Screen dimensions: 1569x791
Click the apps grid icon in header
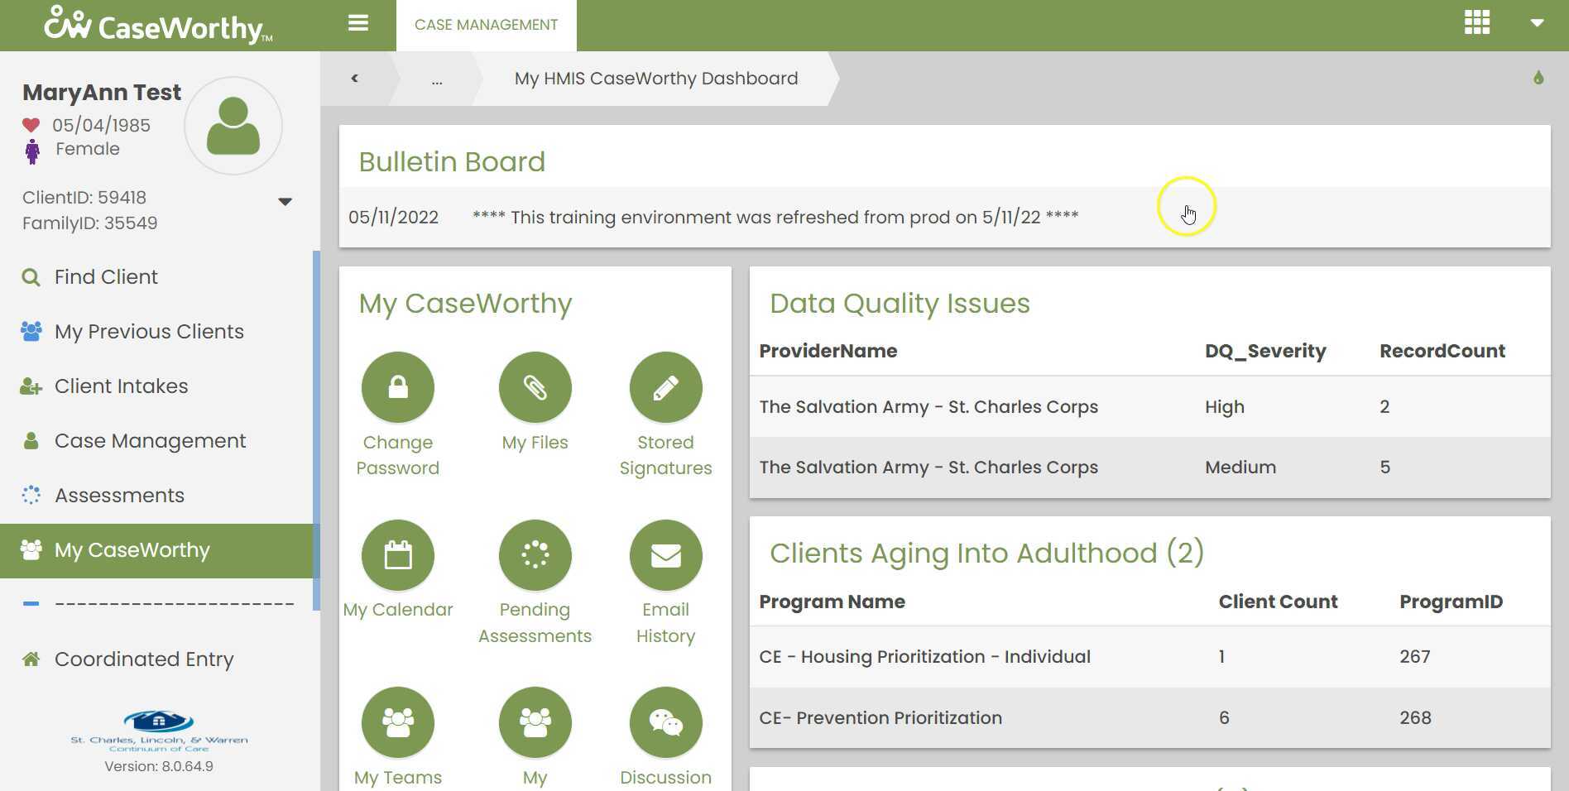point(1477,22)
